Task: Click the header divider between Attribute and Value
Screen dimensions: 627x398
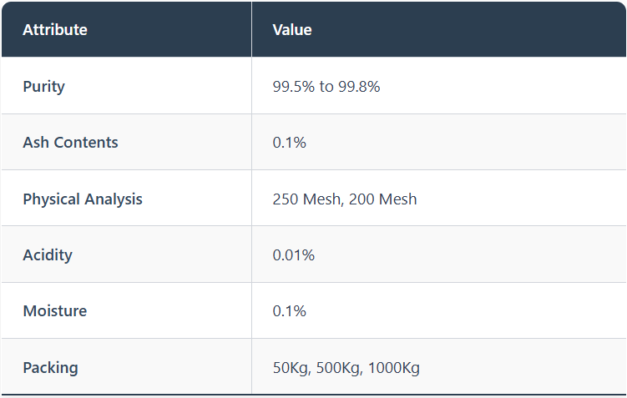Action: pyautogui.click(x=251, y=30)
